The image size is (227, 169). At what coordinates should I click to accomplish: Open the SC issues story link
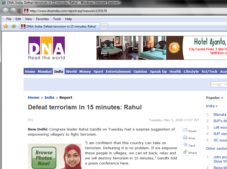pos(220,140)
